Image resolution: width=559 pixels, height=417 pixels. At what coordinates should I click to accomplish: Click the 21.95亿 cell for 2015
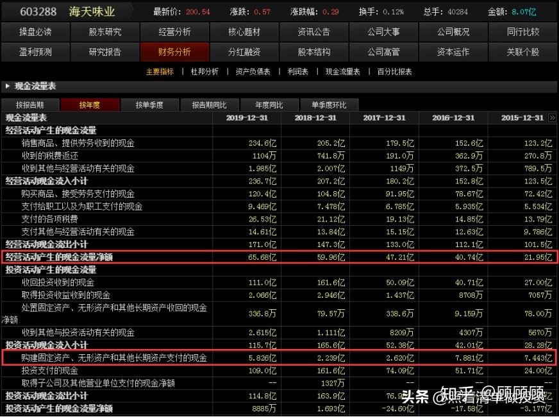pos(538,257)
